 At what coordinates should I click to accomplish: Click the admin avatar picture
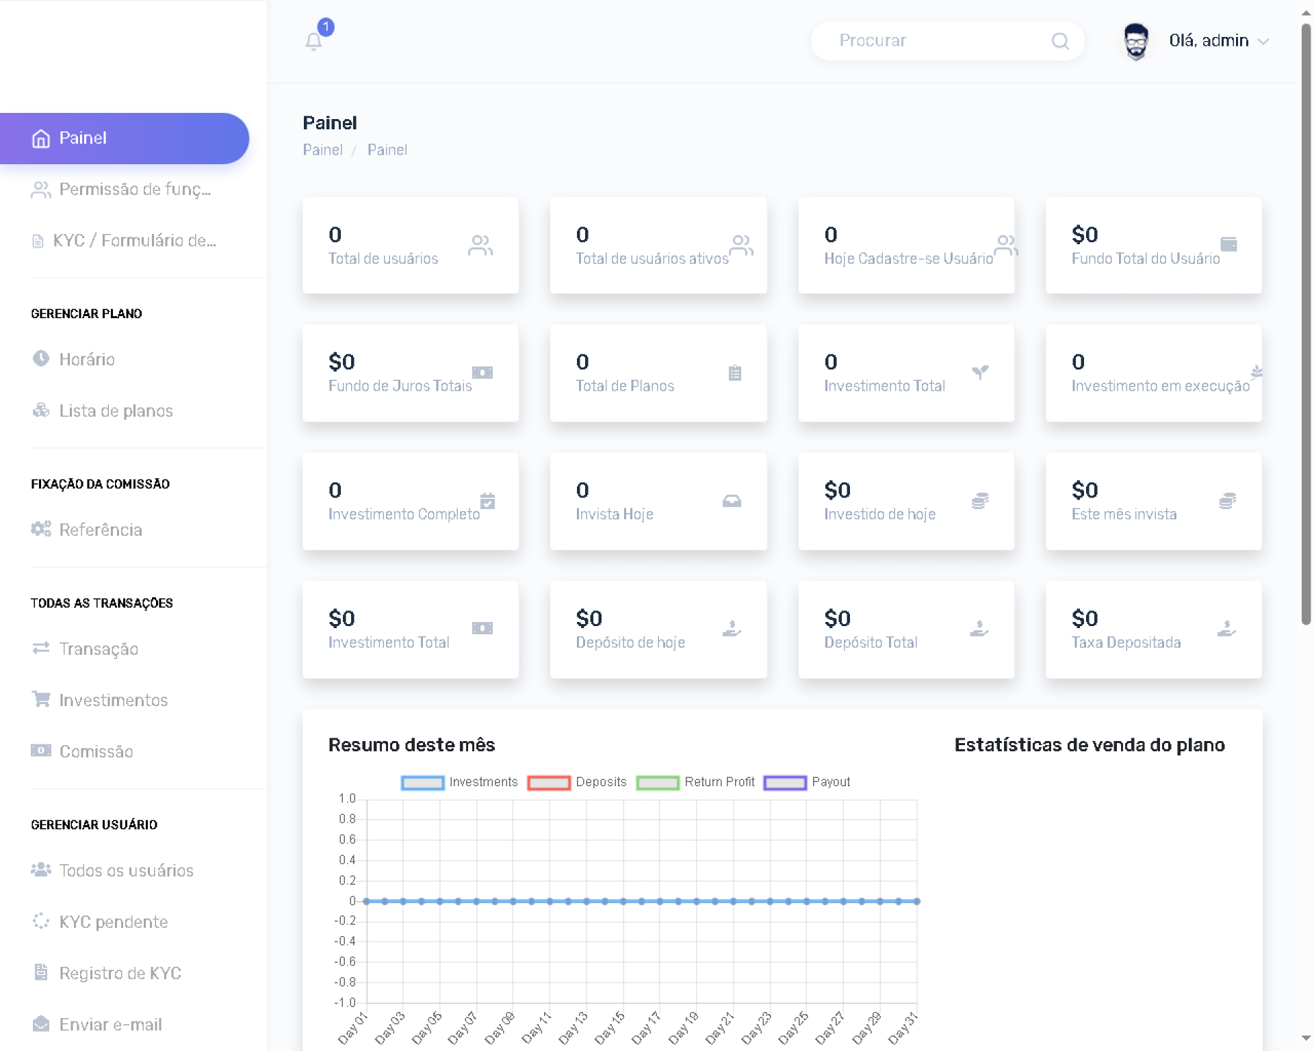pyautogui.click(x=1135, y=41)
